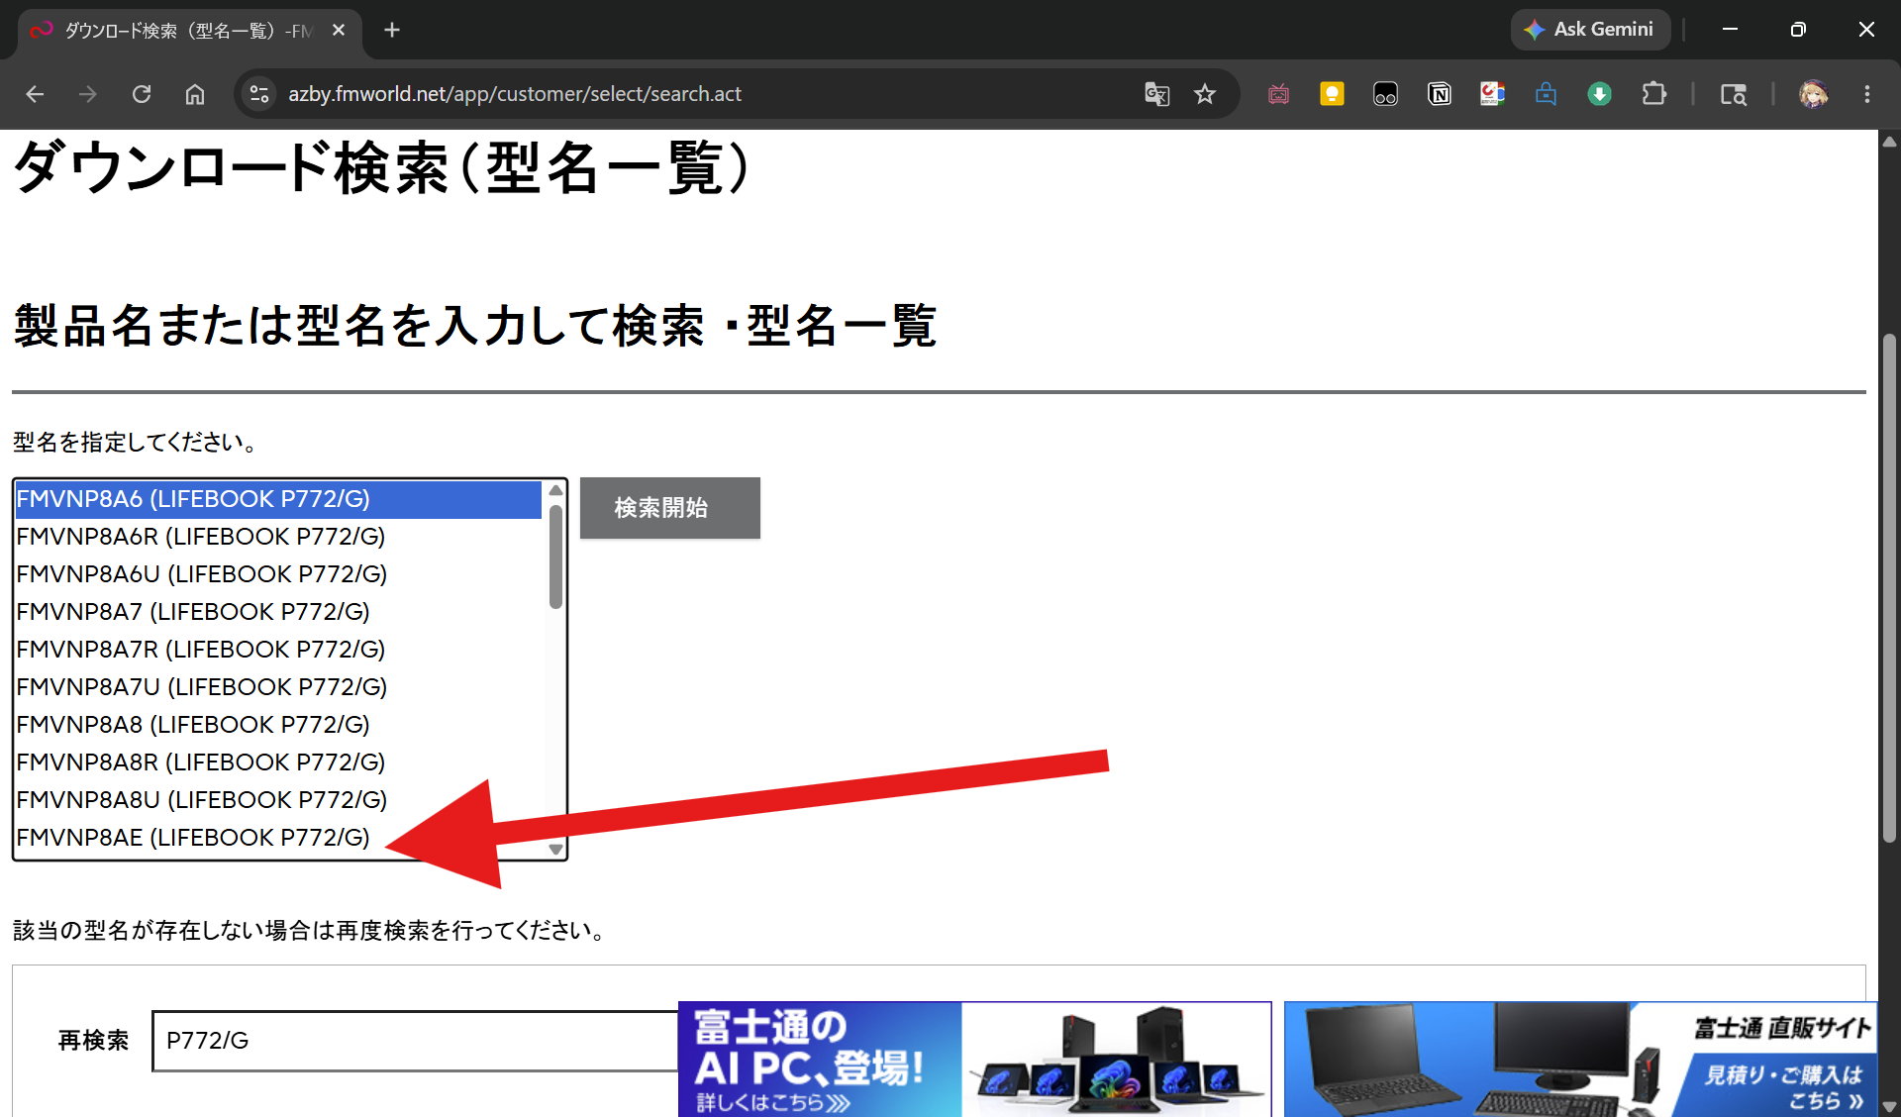Open the Chrome three-dot menu
Screen dimensions: 1901x1117
pyautogui.click(x=1867, y=94)
